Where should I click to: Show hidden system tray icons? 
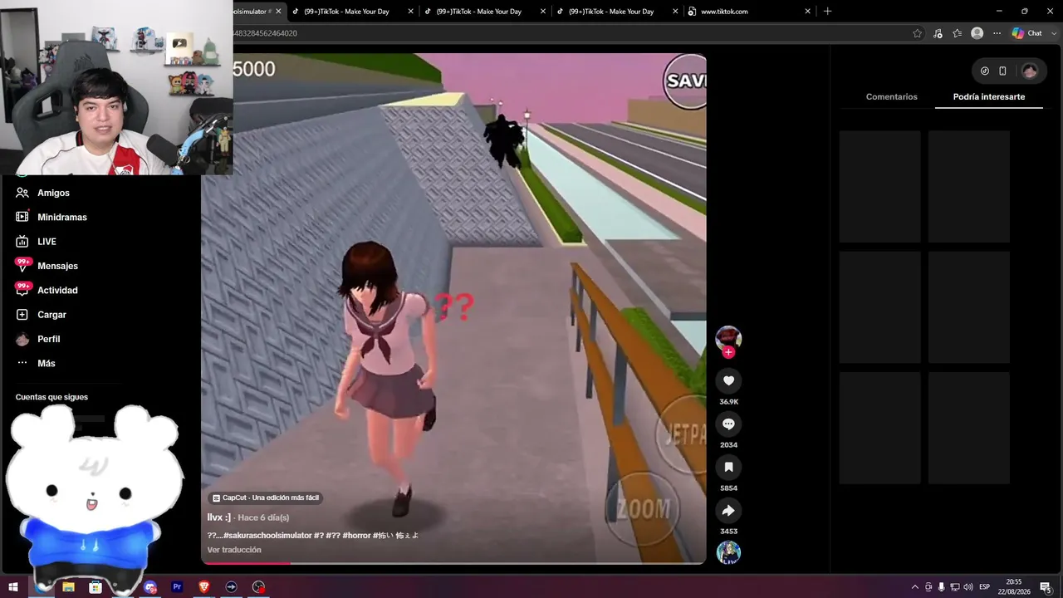(915, 587)
